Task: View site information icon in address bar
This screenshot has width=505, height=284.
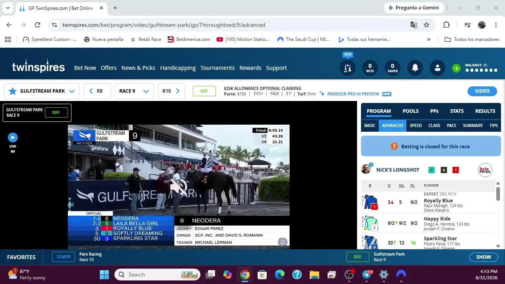Action: tap(54, 25)
